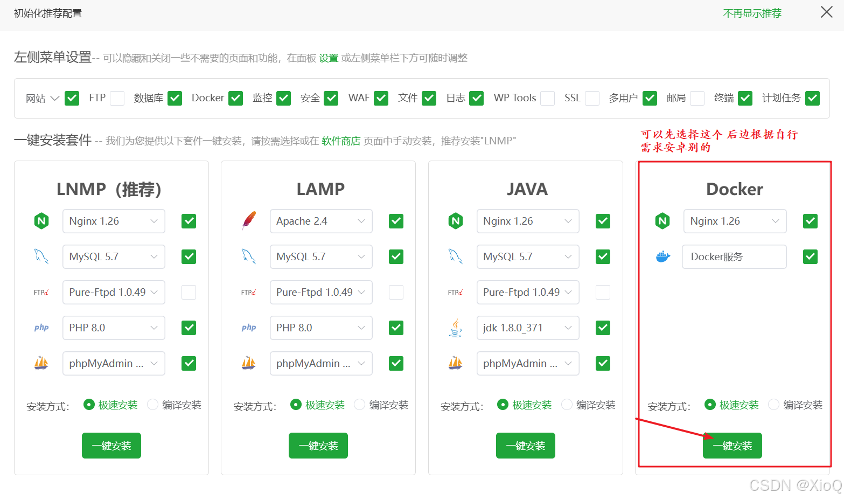The height and width of the screenshot is (500, 844).
Task: Click 不再显示推荐 link
Action: 752,13
